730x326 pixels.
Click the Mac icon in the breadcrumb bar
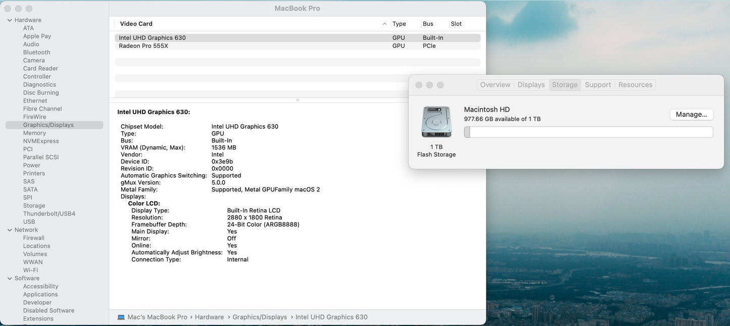point(121,317)
